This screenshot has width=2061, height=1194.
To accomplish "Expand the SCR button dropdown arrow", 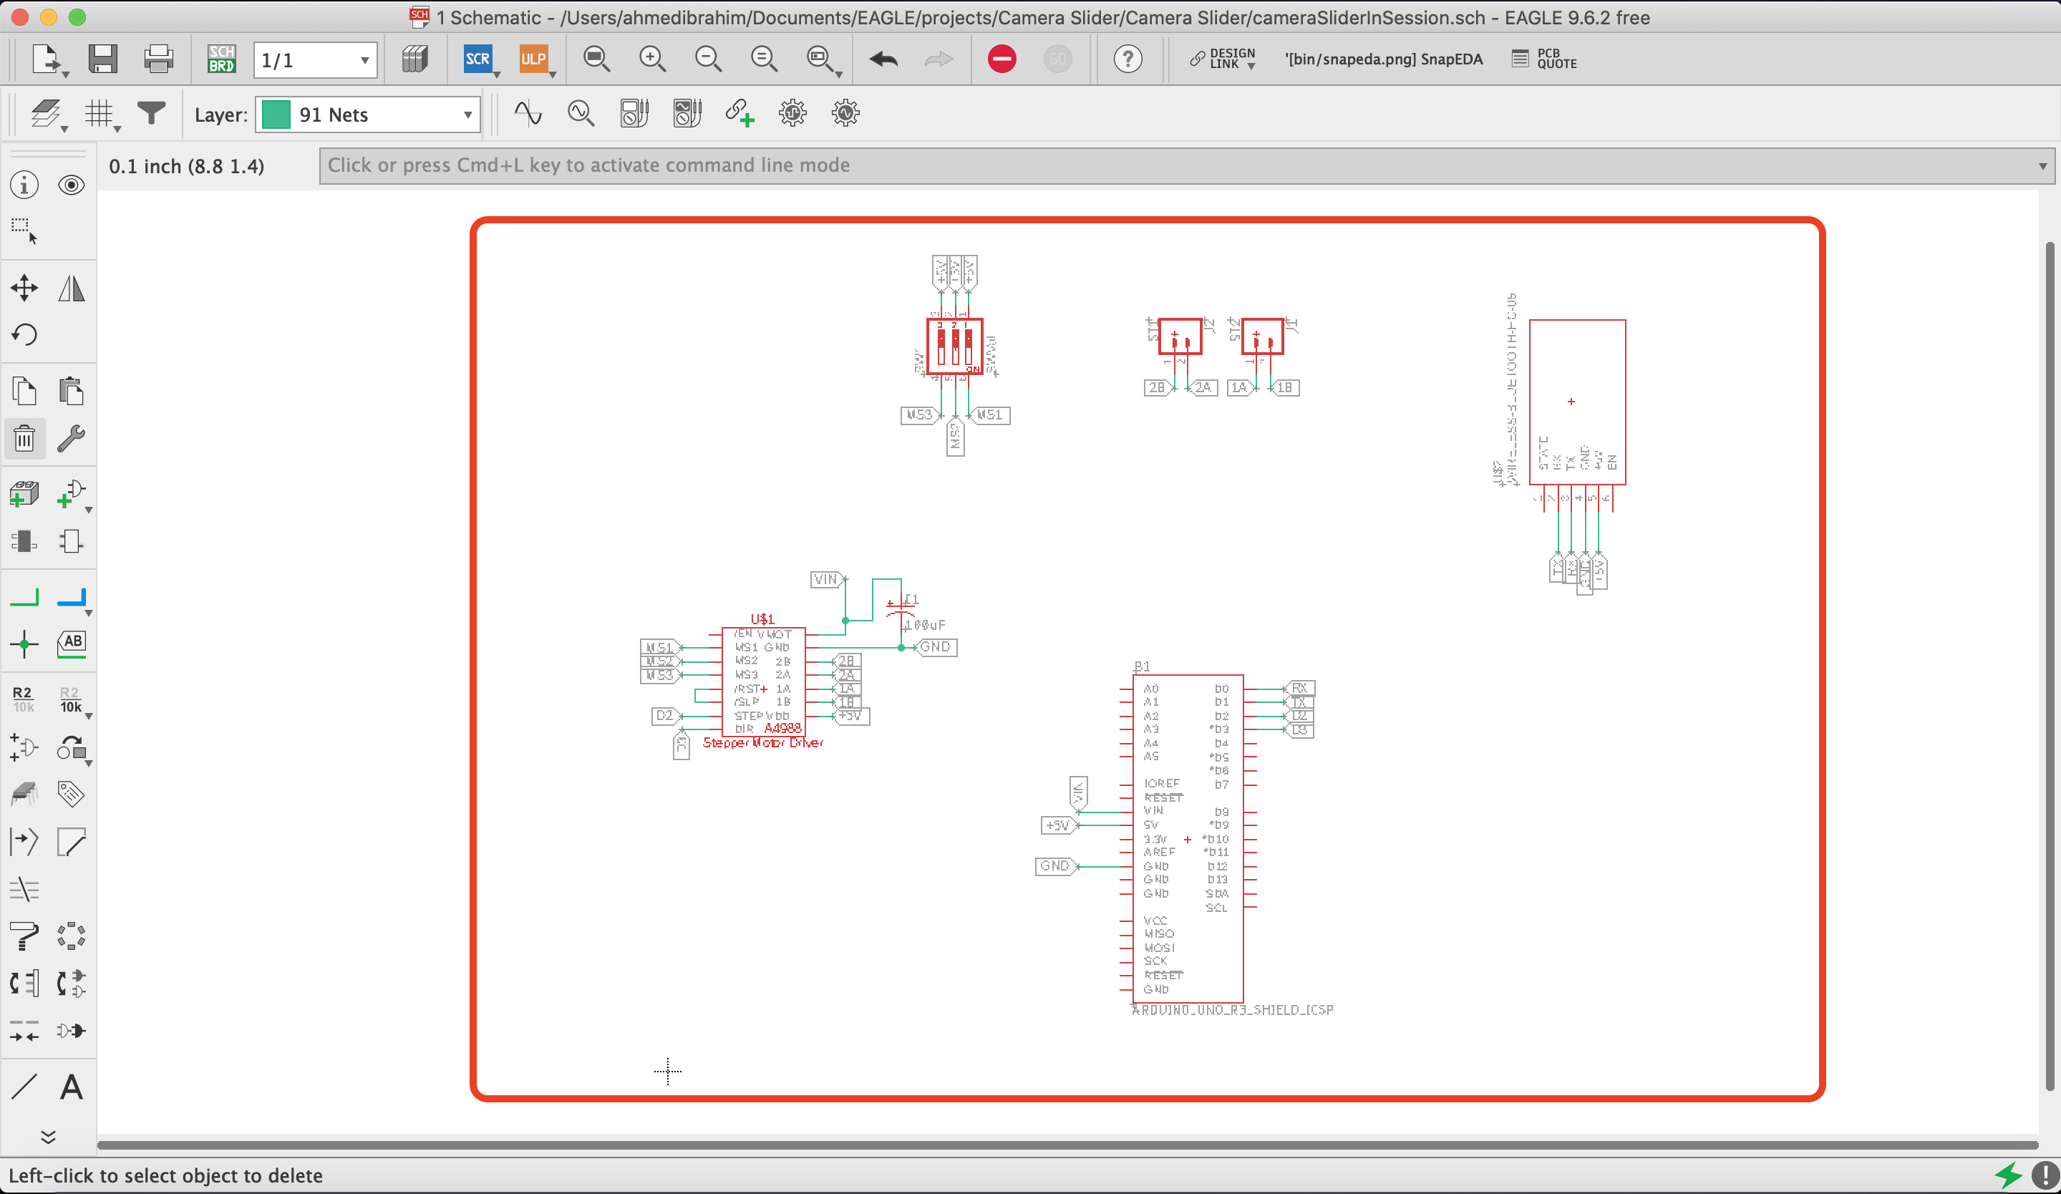I will pos(498,74).
